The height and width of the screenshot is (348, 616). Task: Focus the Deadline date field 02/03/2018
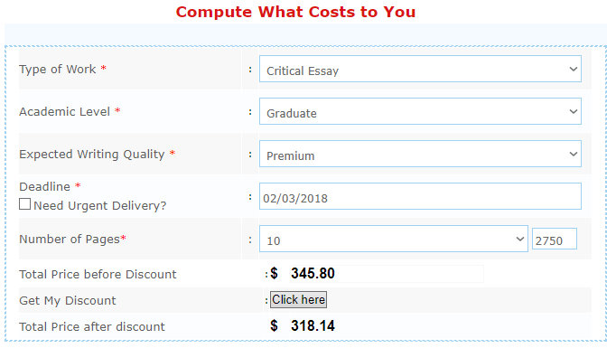pos(420,196)
